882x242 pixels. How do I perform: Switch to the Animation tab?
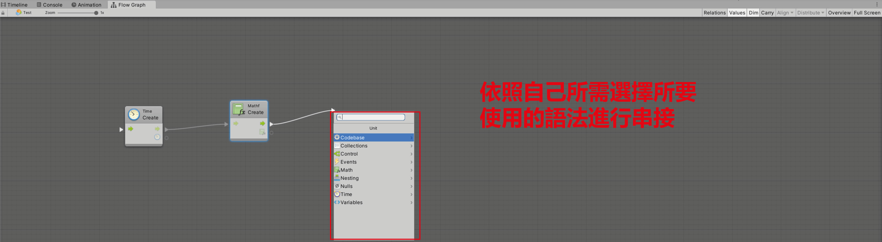[86, 5]
